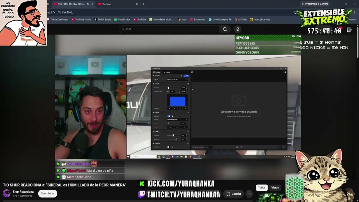Click the Shur Reacciona channel avatar
Image resolution: width=359 pixels, height=202 pixels.
coord(7,193)
